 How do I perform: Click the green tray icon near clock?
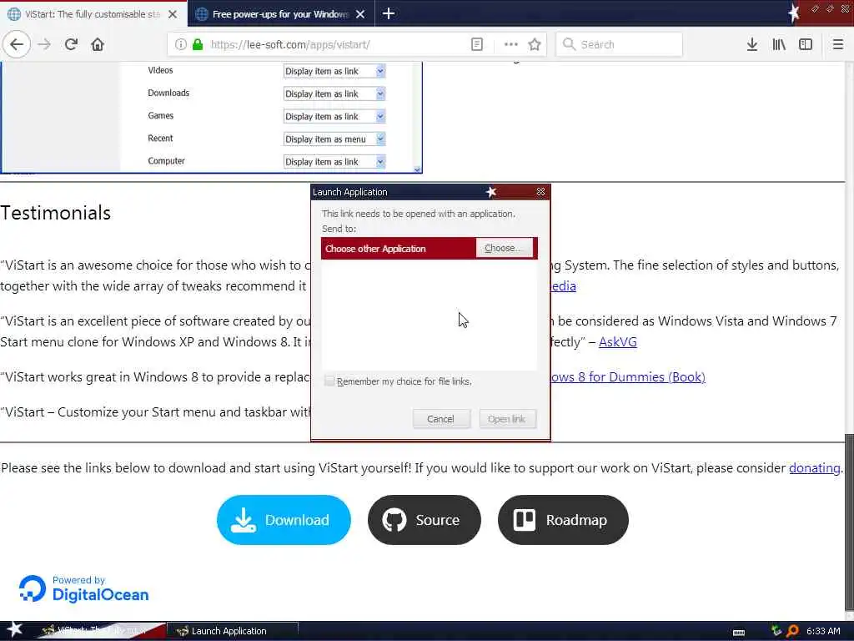coord(776,631)
